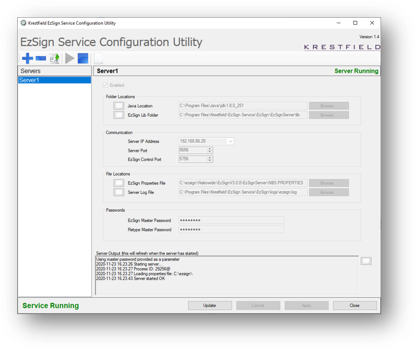Click the Servers list header

point(55,71)
